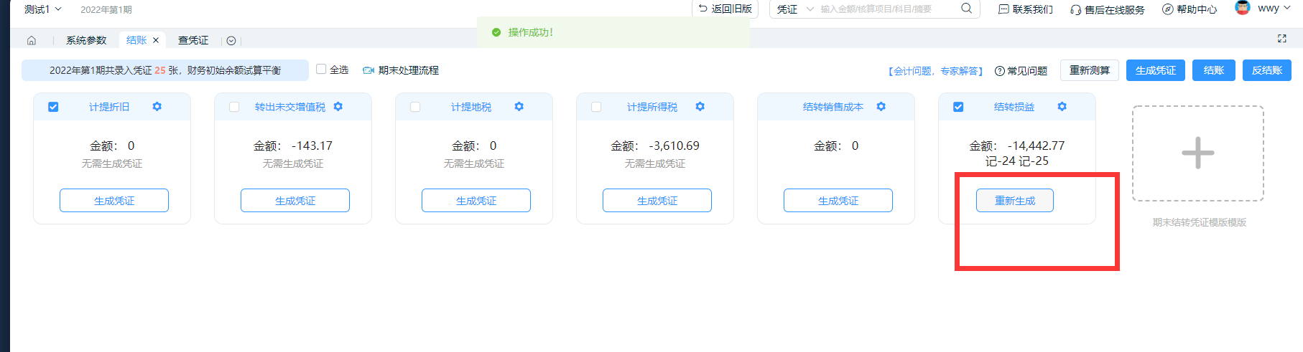Click 生成凭证 under 结转销售成本
This screenshot has height=352, width=1303.
[x=838, y=201]
